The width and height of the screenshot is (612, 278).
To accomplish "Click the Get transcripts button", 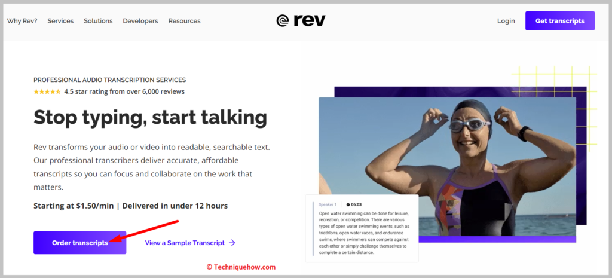I will tap(559, 21).
